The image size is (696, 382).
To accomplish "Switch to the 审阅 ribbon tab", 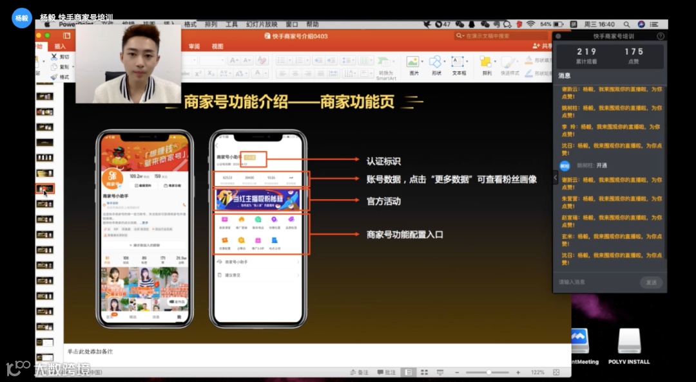I will (x=194, y=46).
